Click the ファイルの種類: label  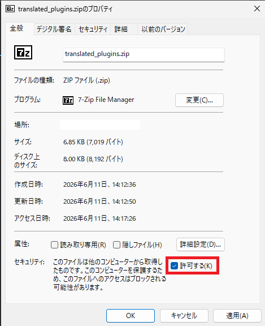point(34,80)
